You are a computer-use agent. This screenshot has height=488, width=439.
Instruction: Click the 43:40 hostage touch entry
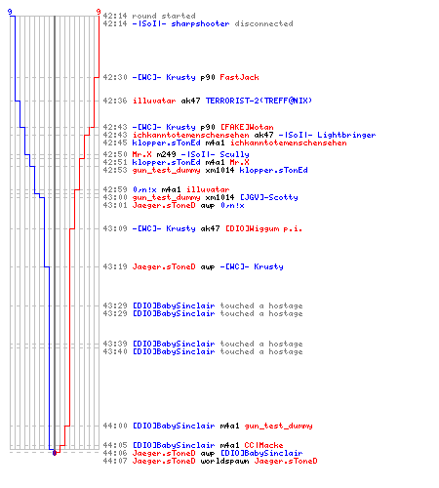203,351
